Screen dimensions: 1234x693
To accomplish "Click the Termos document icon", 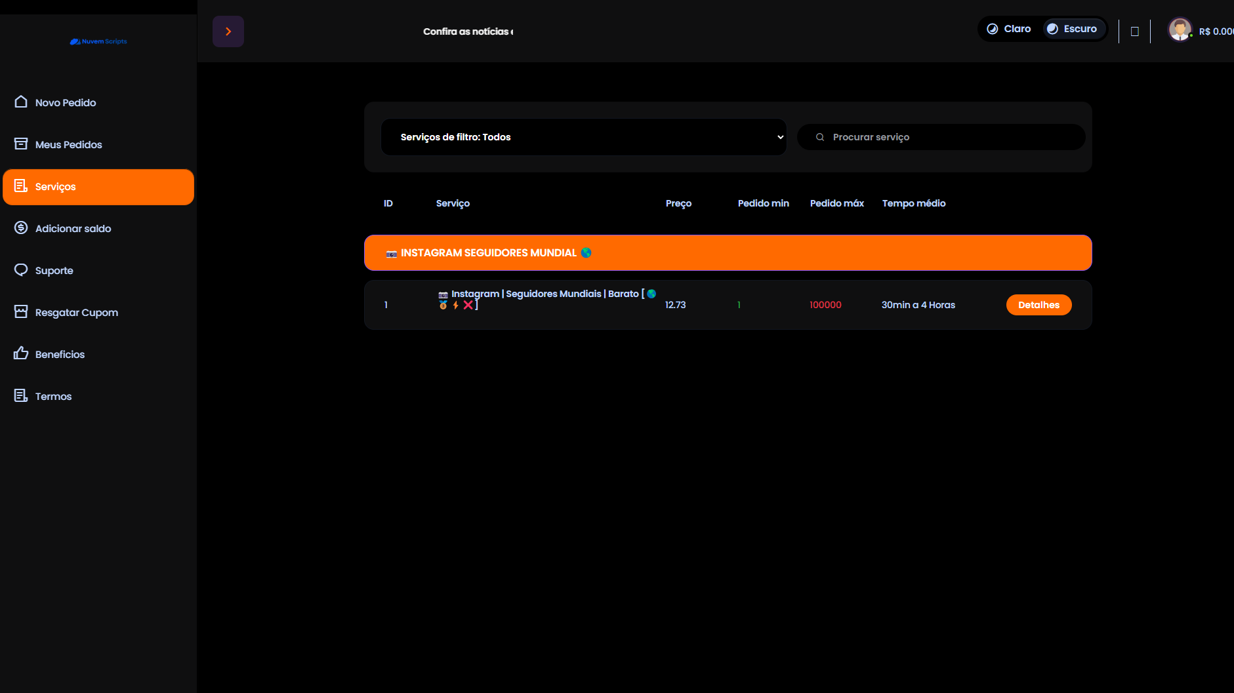I will pyautogui.click(x=21, y=395).
